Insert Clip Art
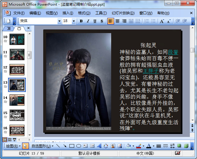Screen dimensions: 197x159 113,146
